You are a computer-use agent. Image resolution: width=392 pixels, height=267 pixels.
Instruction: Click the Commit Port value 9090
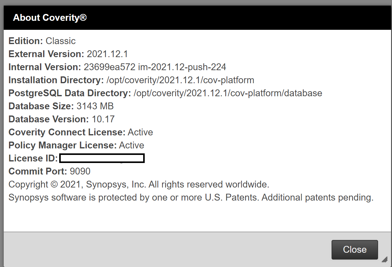point(80,171)
